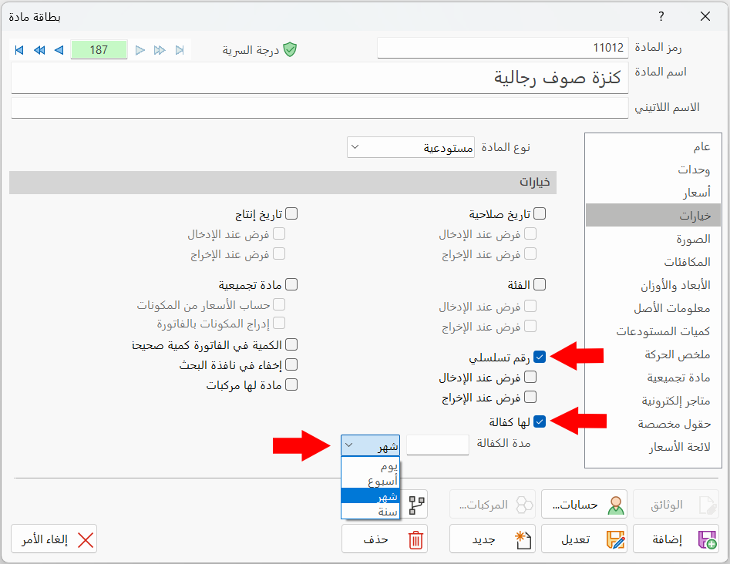Select highlighted شهر in dropdown list
730x564 pixels.
point(370,496)
